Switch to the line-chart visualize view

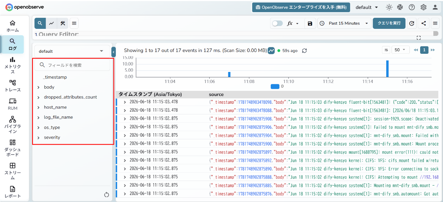coord(51,24)
